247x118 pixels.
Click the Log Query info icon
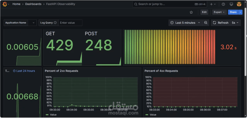click(x=55, y=23)
